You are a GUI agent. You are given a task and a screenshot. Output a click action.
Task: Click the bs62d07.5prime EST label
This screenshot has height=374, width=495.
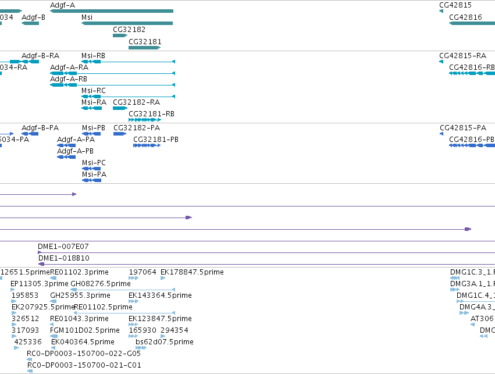tap(165, 343)
